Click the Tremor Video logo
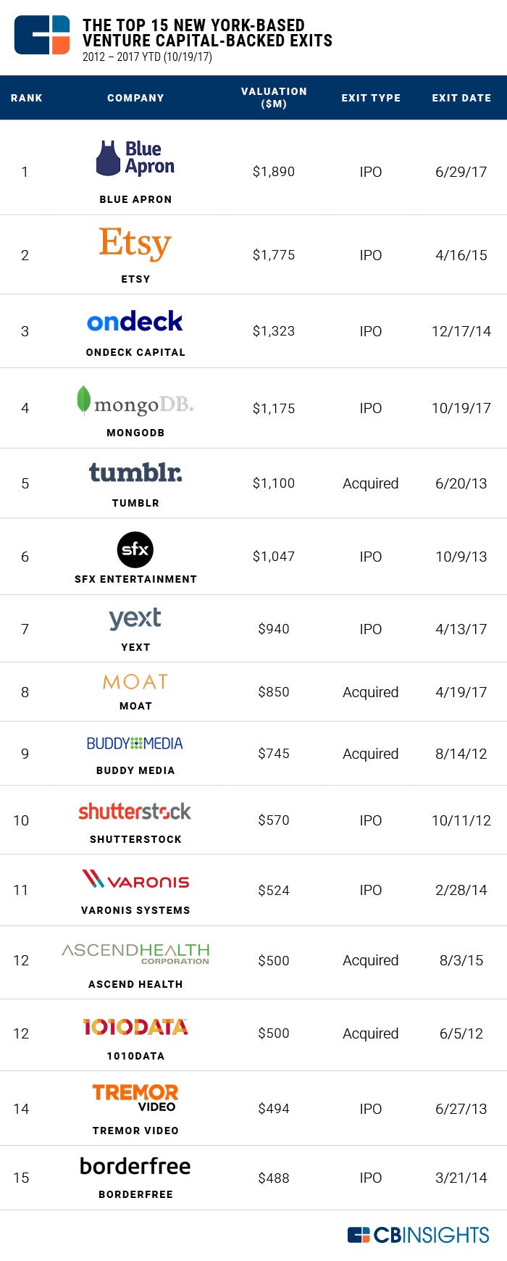The width and height of the screenshot is (507, 1261). tap(135, 1097)
